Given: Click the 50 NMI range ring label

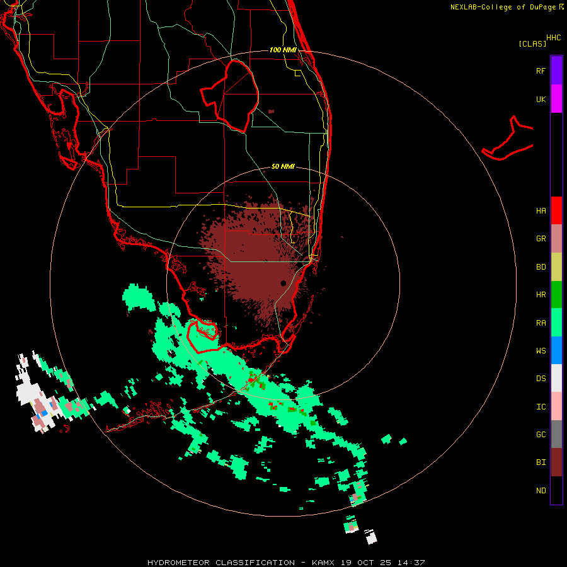Looking at the screenshot, I should click(x=283, y=166).
